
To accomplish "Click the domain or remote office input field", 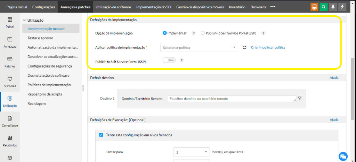I will (x=232, y=99).
